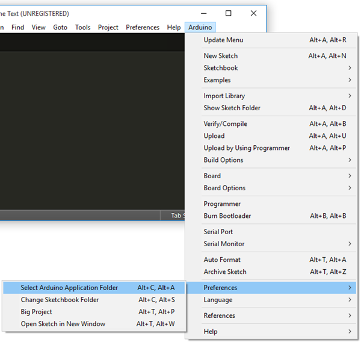361x342 pixels.
Task: Open the Tools menu in menu bar
Action: [x=82, y=27]
